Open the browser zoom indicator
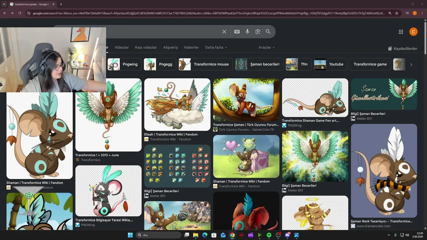Viewport: 427px width, 240px height. point(389,13)
